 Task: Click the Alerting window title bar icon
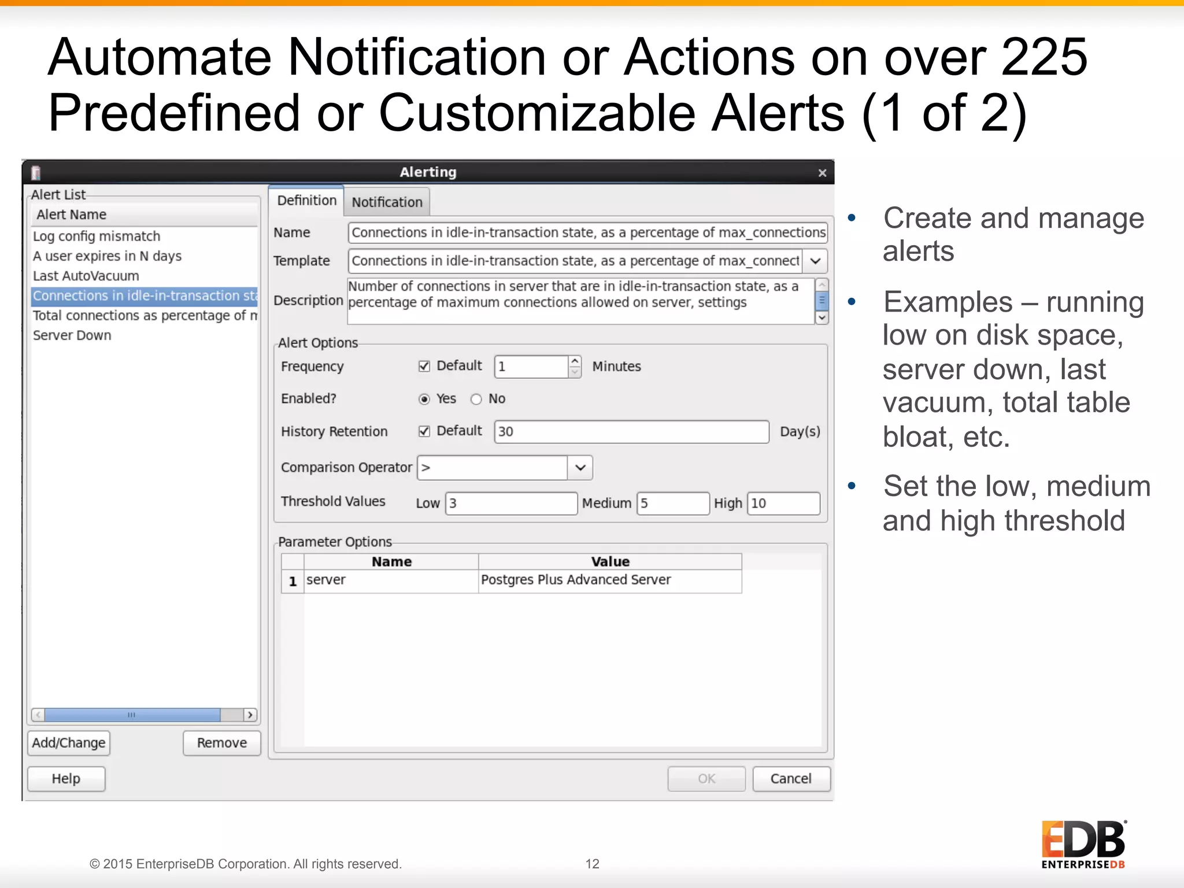point(36,172)
